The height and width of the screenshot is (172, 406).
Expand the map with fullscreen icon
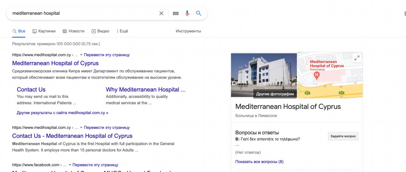357,58
